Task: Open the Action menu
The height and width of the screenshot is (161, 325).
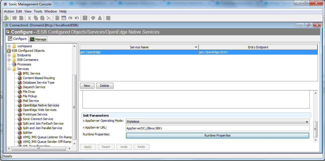Action: [9, 11]
